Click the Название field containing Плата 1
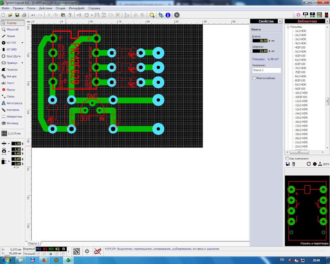Viewport: 330px width, 264px height. click(266, 70)
